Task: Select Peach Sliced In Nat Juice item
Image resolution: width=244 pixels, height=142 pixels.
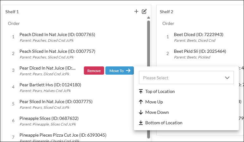Action: coord(57,51)
